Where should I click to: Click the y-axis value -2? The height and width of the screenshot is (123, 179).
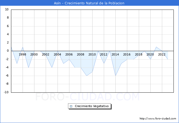(7, 59)
